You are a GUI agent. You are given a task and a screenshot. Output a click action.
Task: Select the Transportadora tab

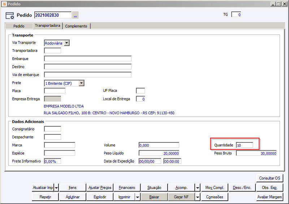(x=48, y=25)
